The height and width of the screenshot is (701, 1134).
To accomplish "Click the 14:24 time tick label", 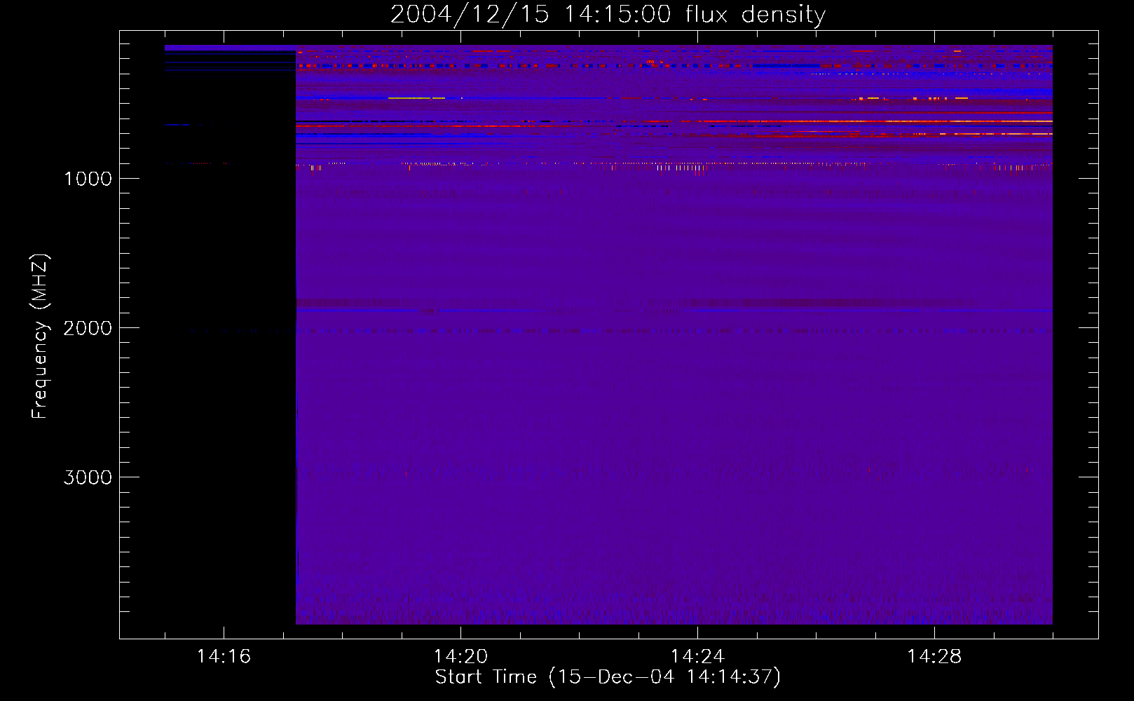I will pos(697,657).
